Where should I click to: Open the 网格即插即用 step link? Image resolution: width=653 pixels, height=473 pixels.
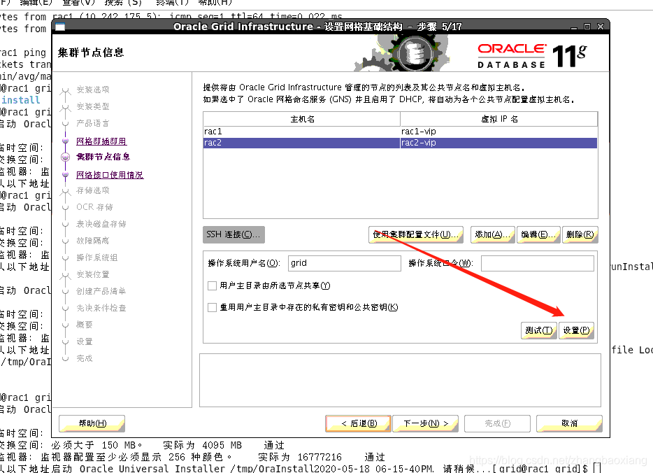(101, 141)
